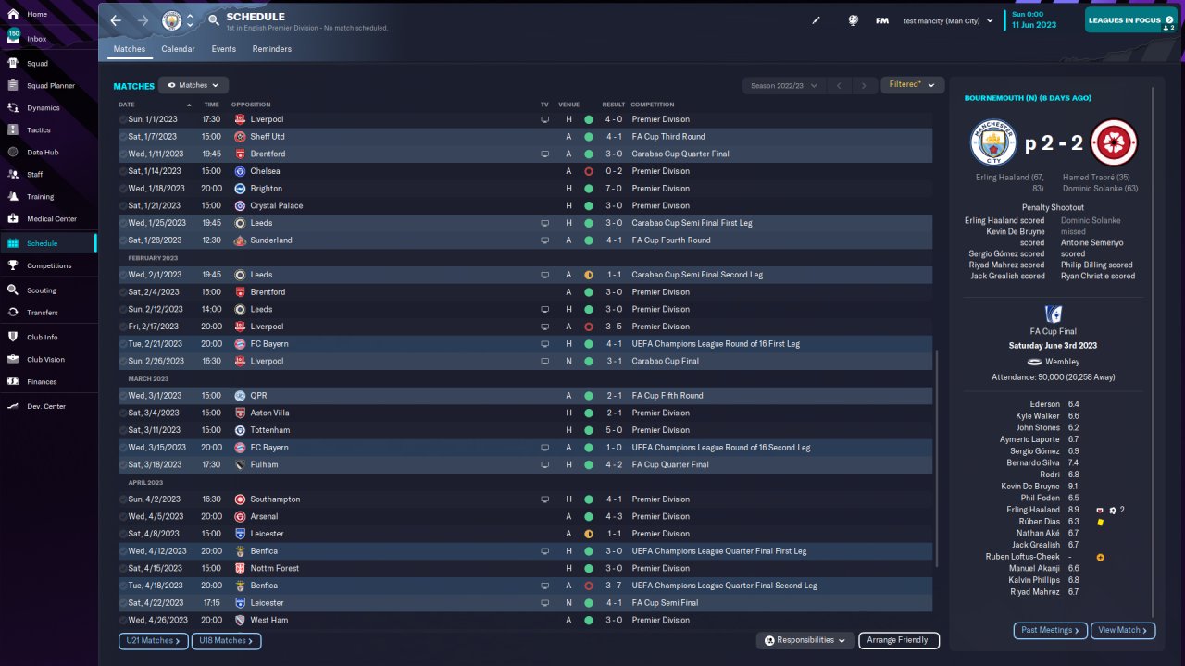This screenshot has height=666, width=1185.
Task: Click the FA Cup trophy icon in match panel
Action: coord(1052,314)
